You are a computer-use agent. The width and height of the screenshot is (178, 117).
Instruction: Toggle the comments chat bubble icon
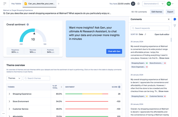coord(175,19)
